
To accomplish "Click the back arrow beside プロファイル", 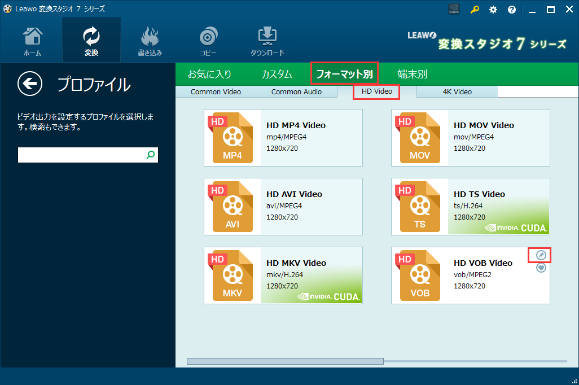I will coord(29,84).
